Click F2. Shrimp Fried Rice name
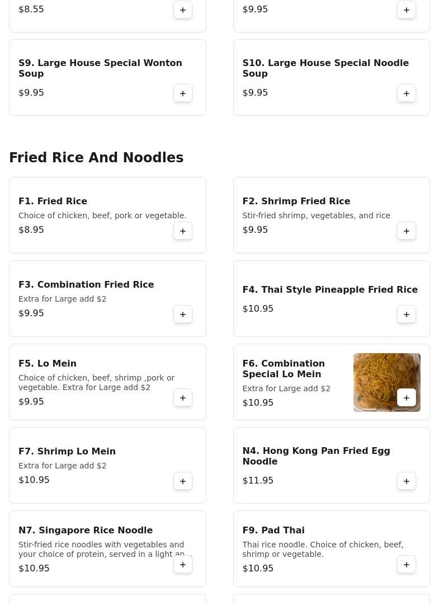 296,201
